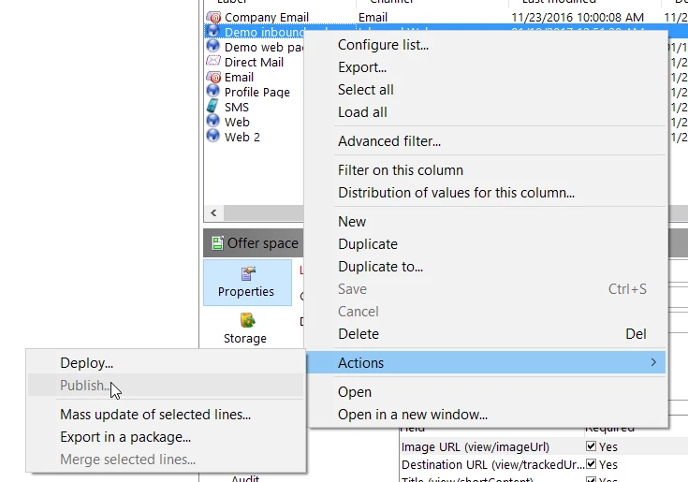Viewport: 688px width, 482px height.
Task: Choose New in the context menu
Action: 352,222
